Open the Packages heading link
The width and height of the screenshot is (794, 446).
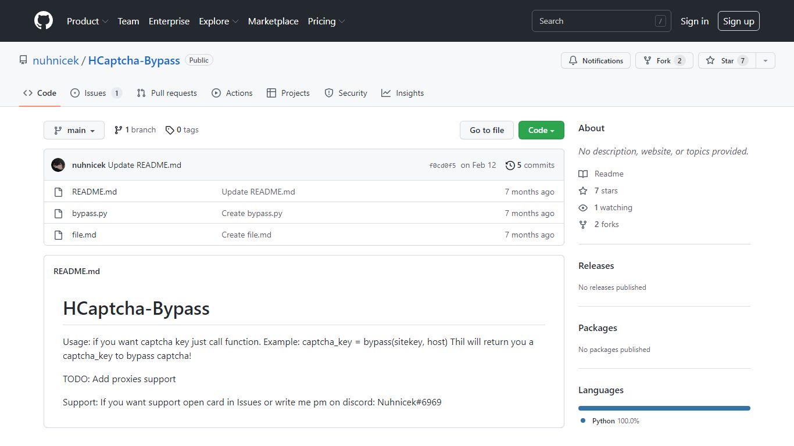click(598, 328)
